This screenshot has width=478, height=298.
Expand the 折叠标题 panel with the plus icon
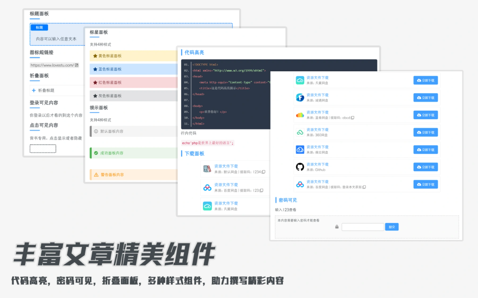click(x=34, y=90)
